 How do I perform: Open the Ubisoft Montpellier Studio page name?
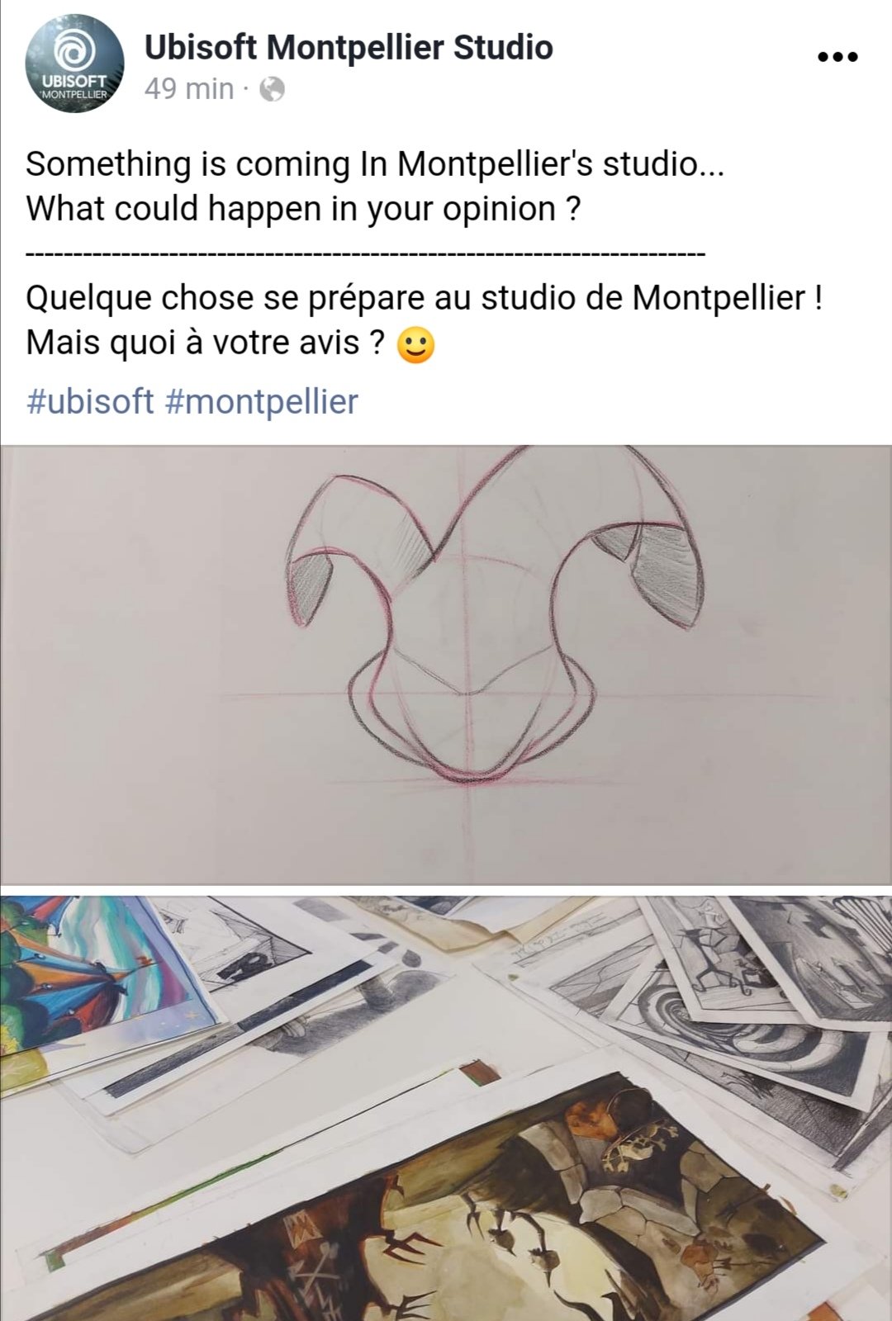coord(349,48)
